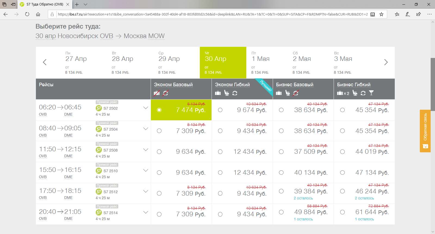Open the favorites hub icon
Image resolution: width=435 pixels, height=234 pixels.
pos(397,14)
